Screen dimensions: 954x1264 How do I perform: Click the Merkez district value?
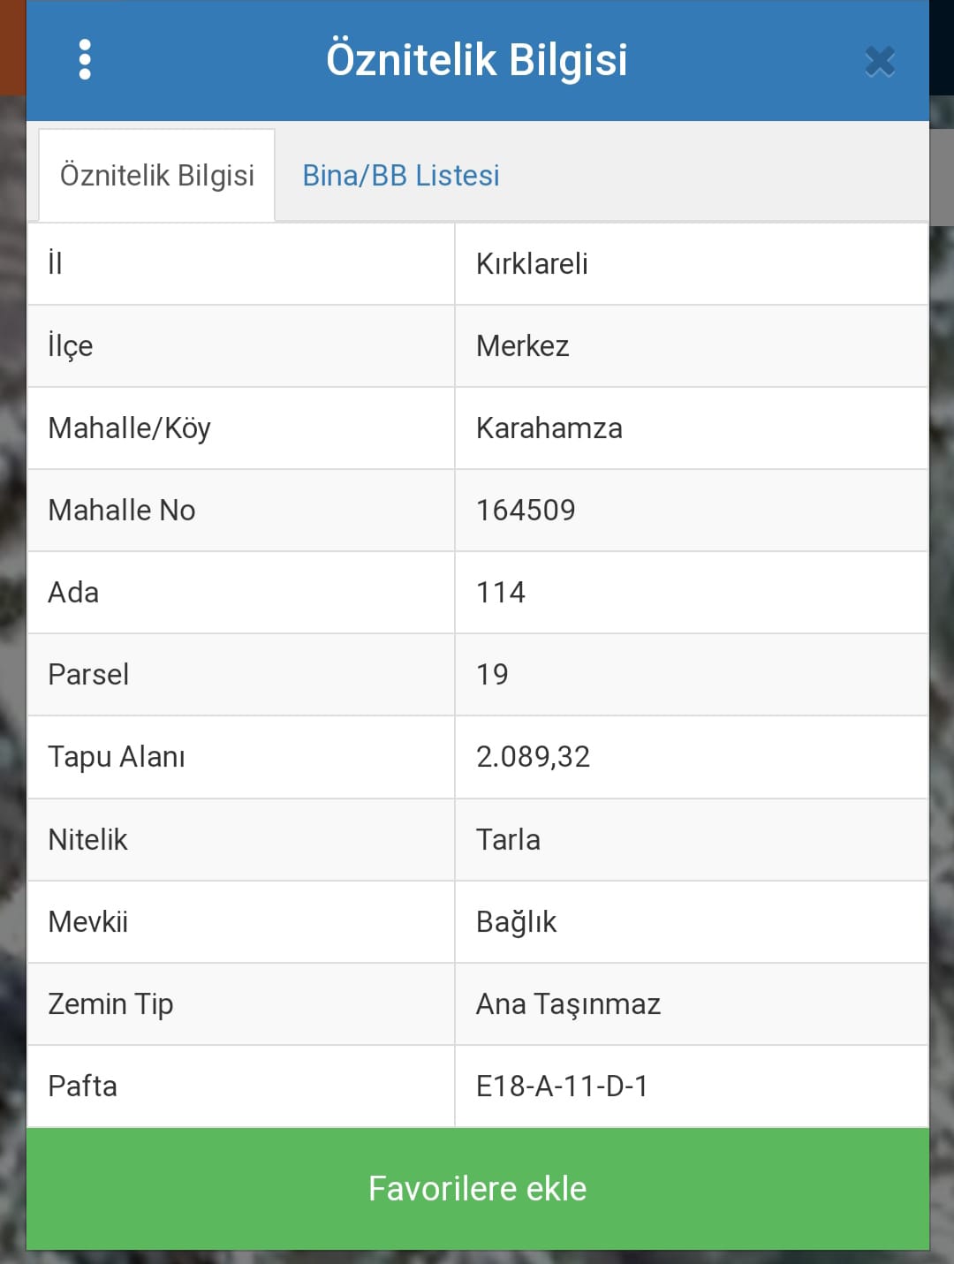point(523,345)
